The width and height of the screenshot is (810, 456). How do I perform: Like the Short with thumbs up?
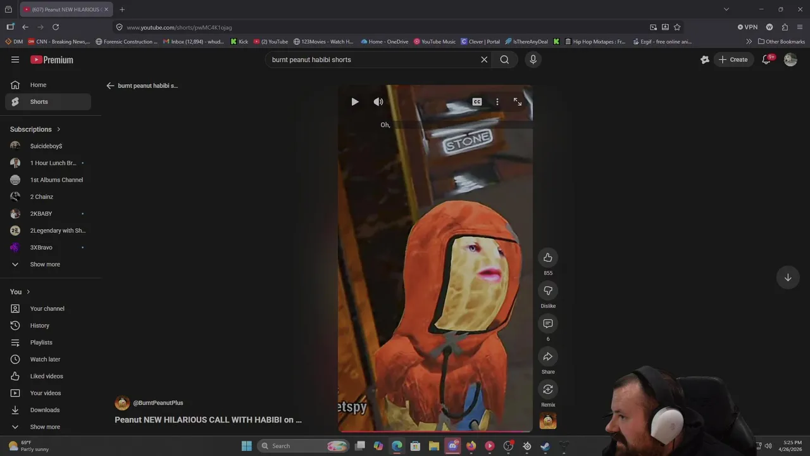coord(548,258)
